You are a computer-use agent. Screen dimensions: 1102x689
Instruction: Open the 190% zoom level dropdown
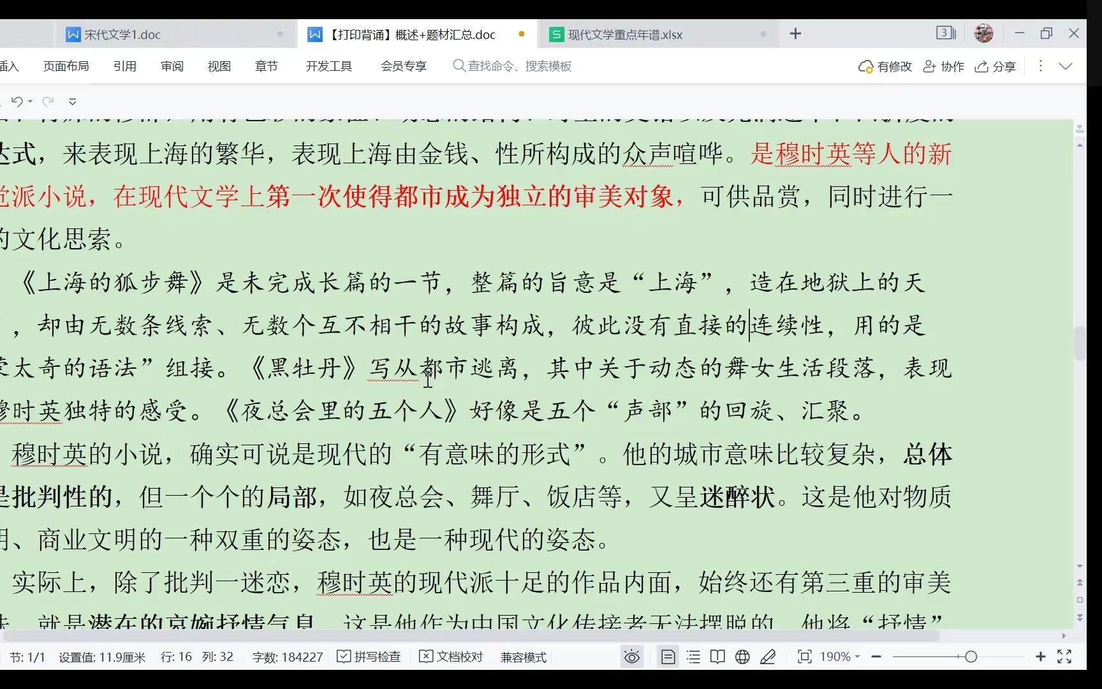[840, 656]
